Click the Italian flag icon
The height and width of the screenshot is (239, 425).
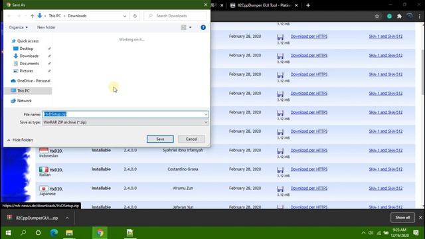point(44,170)
